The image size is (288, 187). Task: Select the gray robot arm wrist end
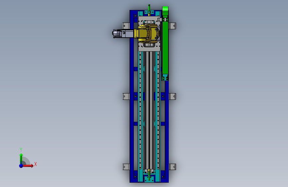coord(117,34)
